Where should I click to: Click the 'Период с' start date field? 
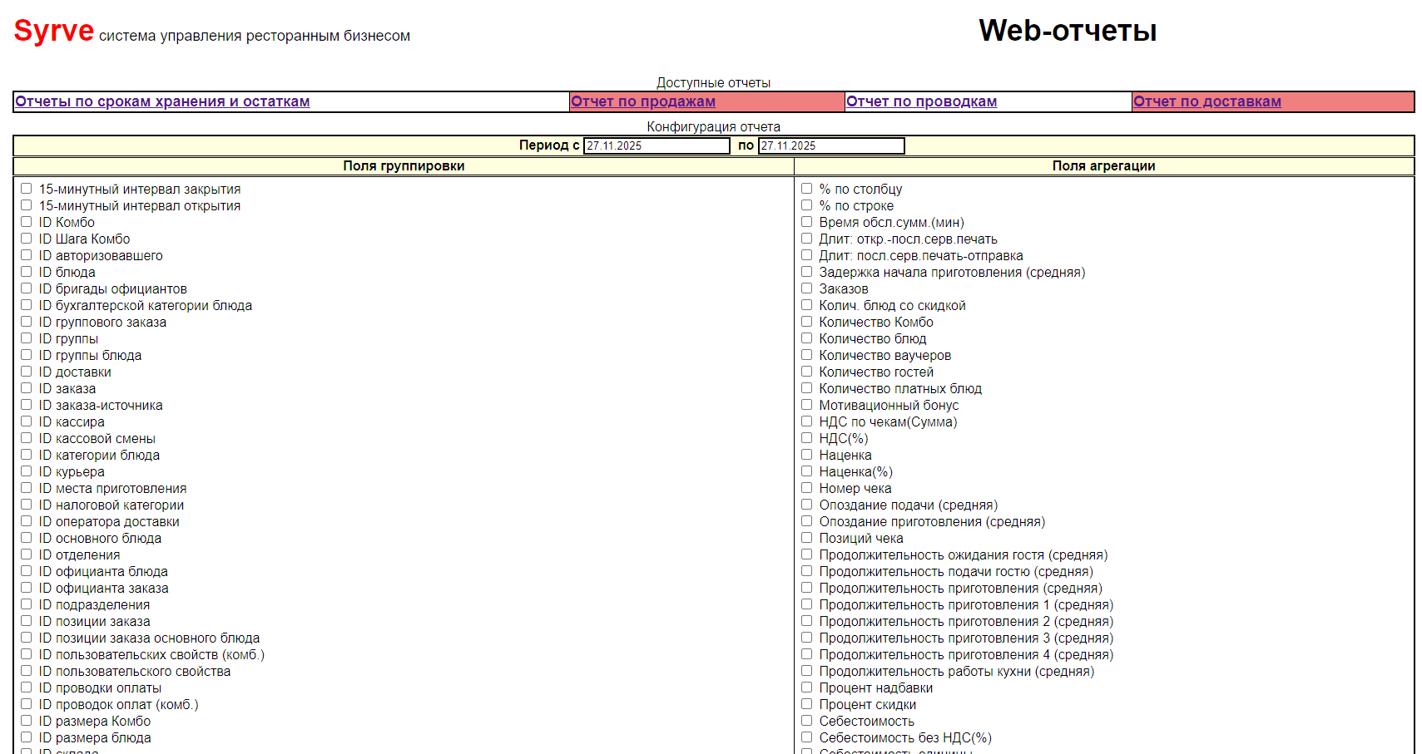coord(656,145)
